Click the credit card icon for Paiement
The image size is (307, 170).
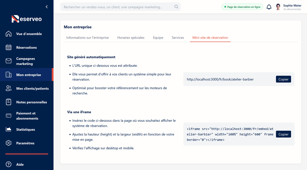8,116
